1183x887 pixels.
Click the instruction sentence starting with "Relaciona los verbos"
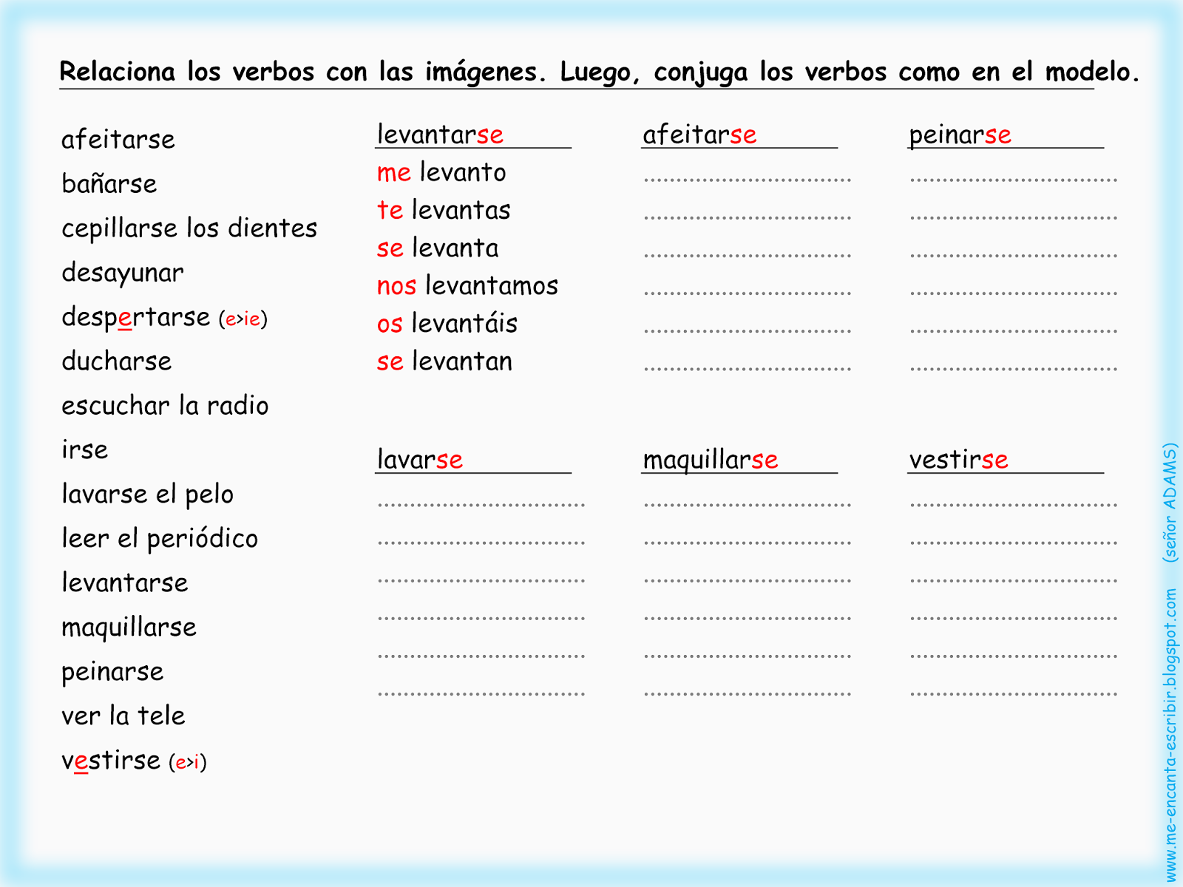[x=600, y=72]
